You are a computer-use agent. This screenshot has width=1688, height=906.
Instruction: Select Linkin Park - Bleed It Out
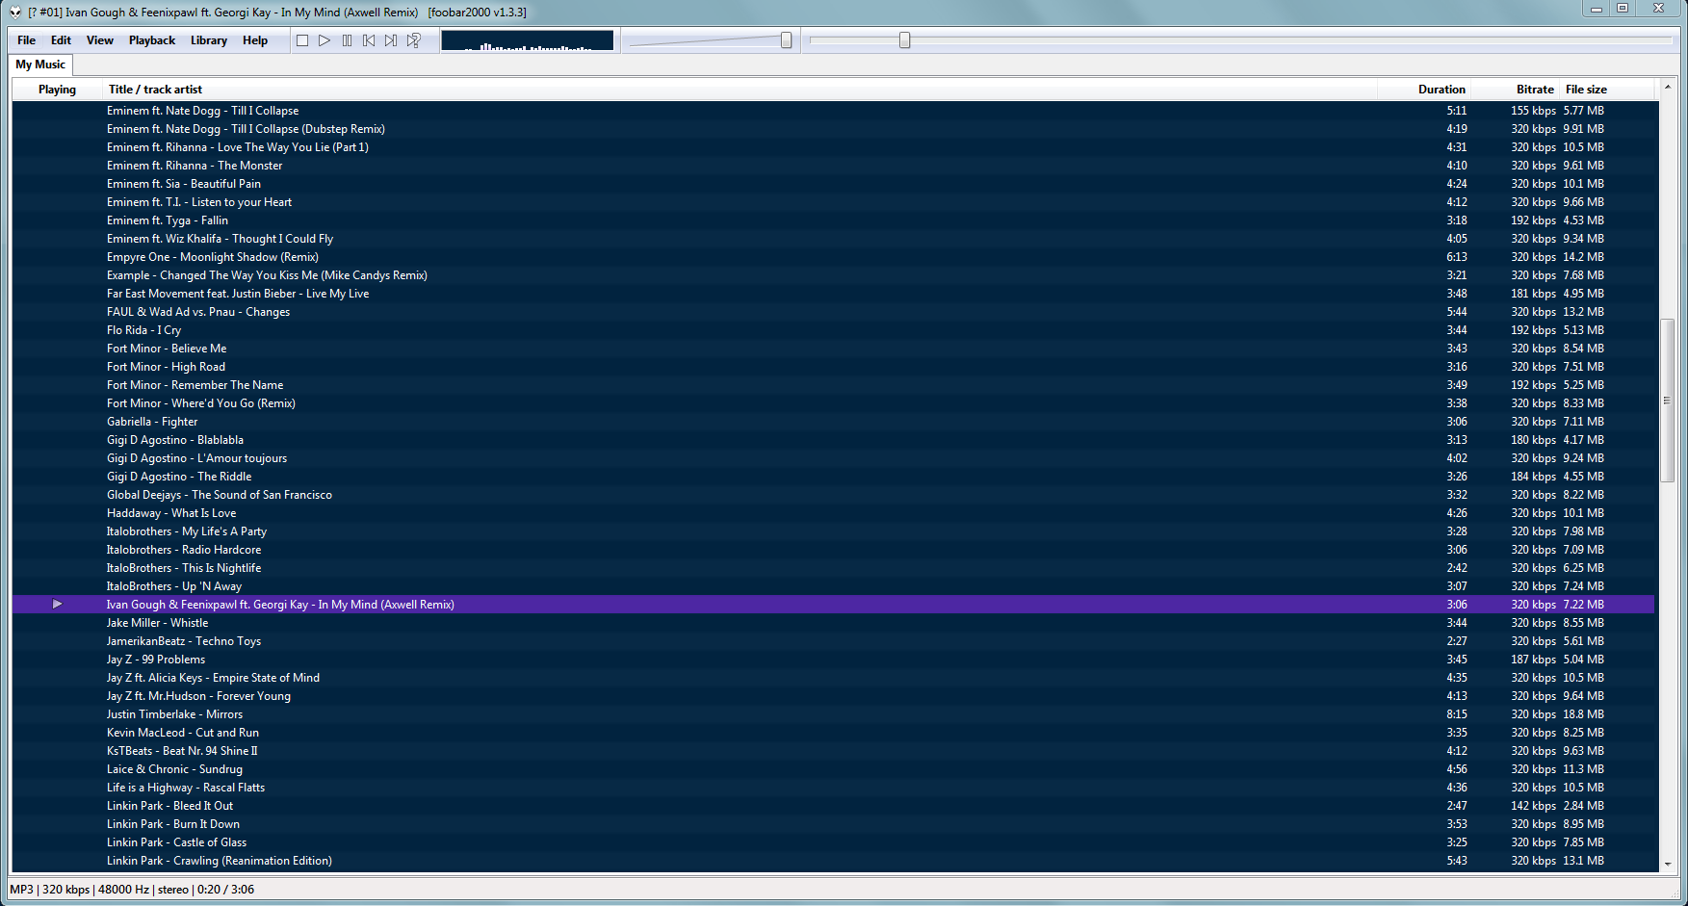click(x=833, y=806)
